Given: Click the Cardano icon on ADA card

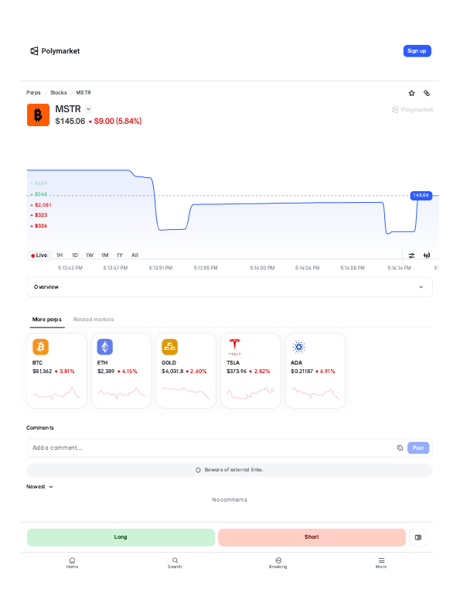Looking at the screenshot, I should tap(298, 347).
